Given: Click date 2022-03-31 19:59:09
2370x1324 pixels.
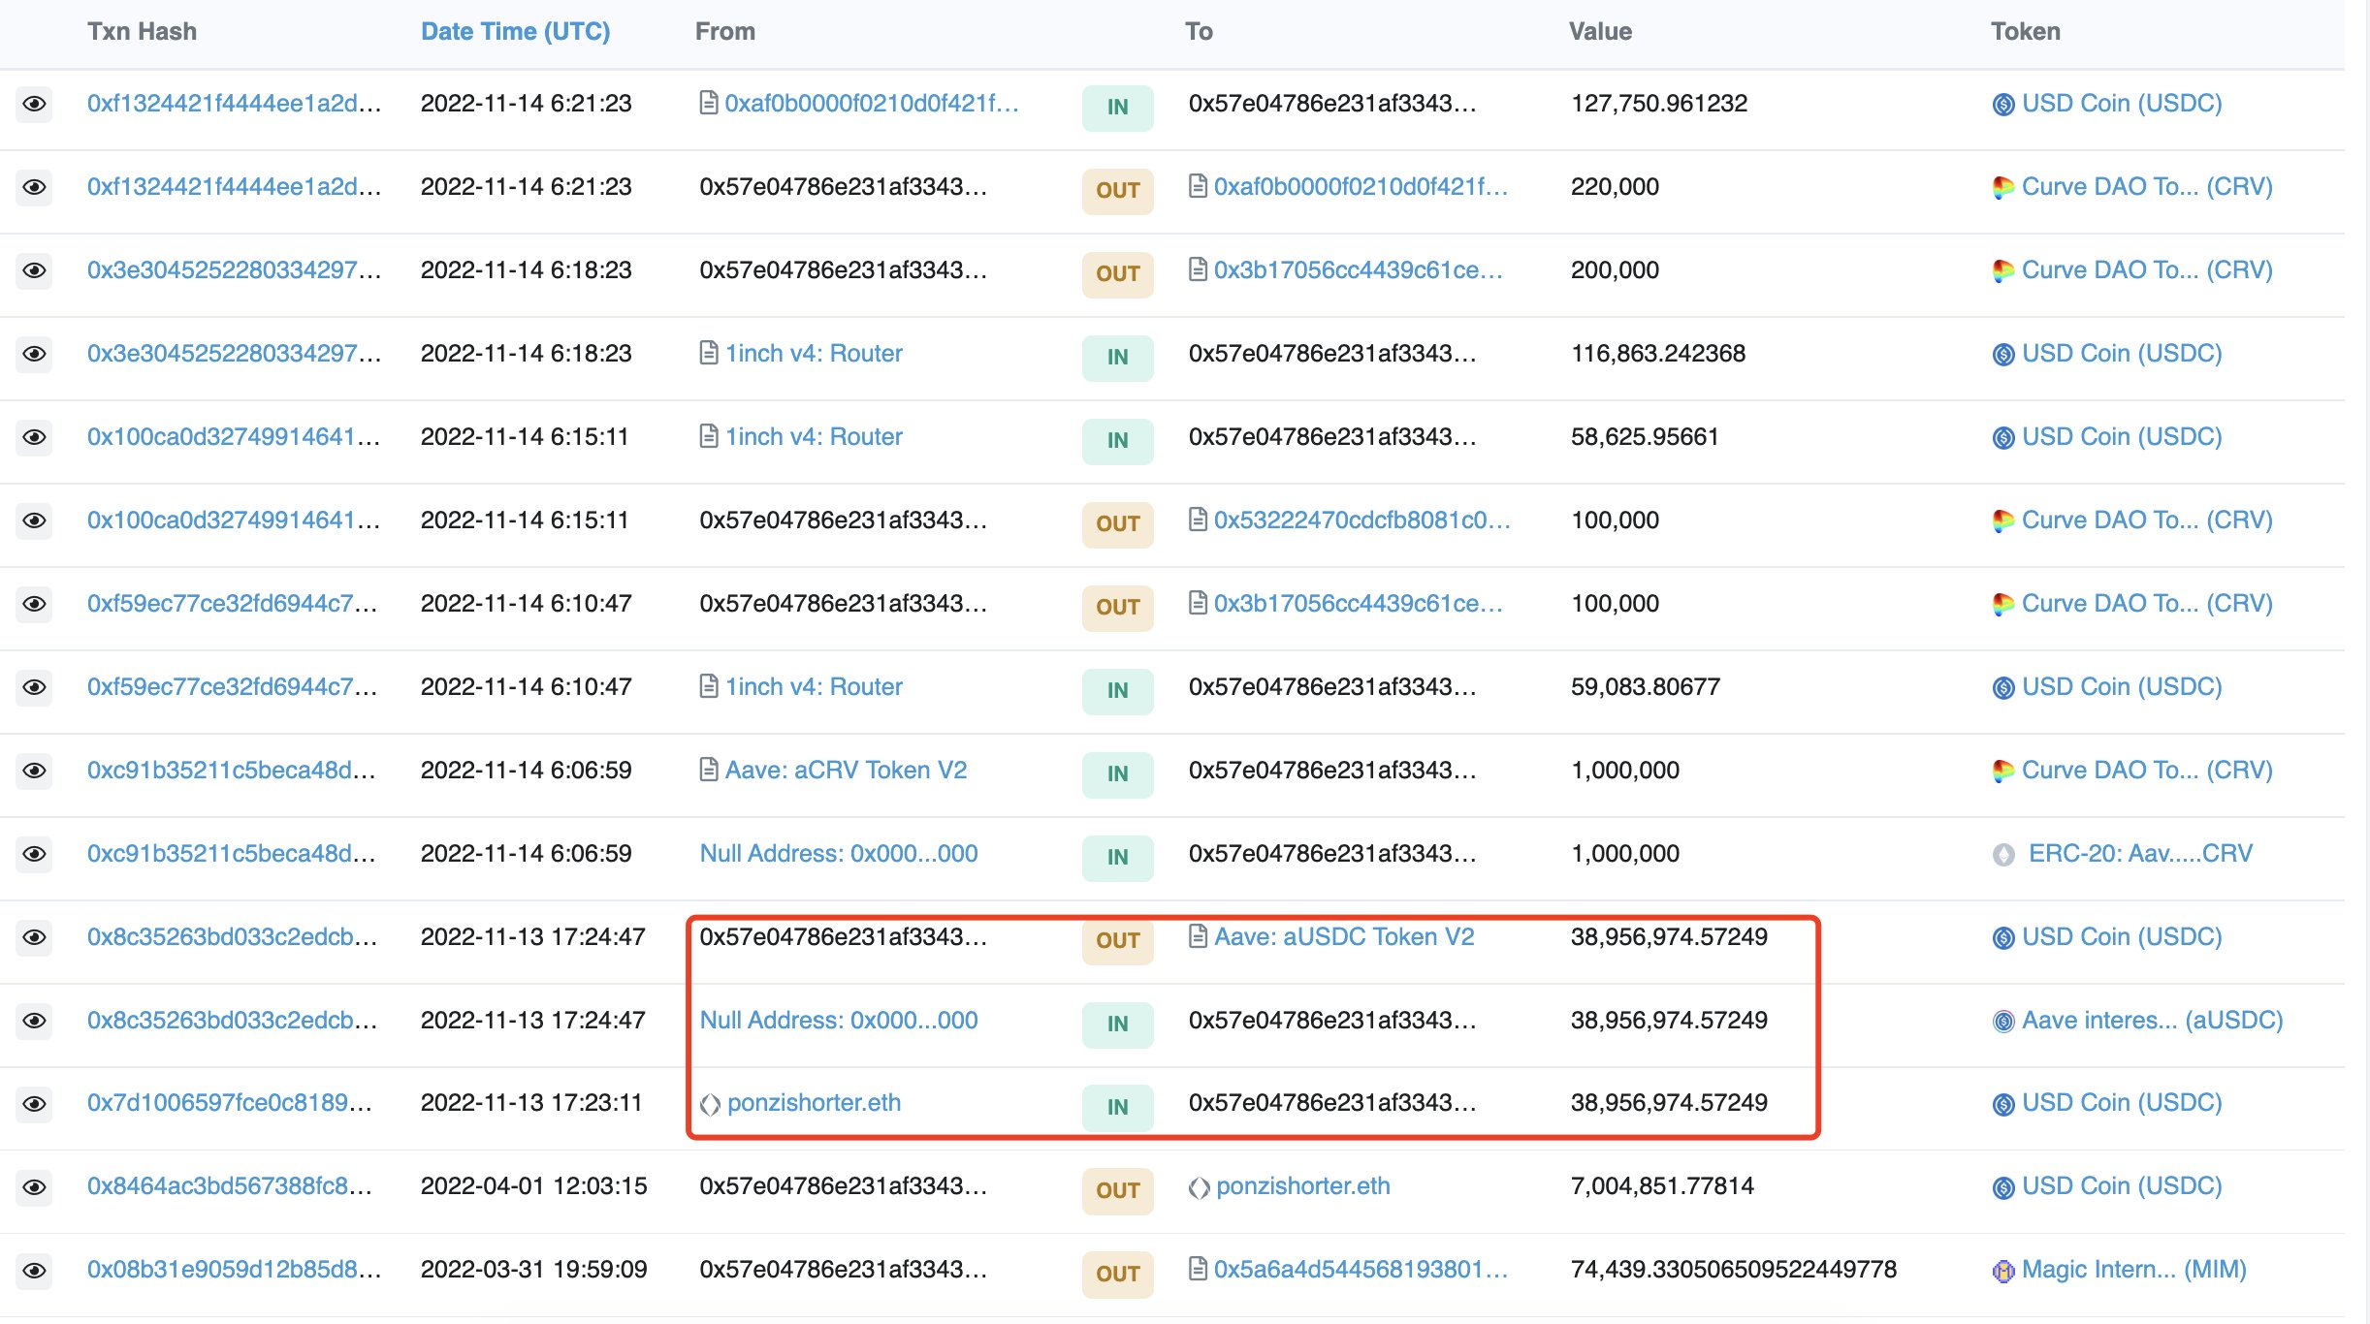Looking at the screenshot, I should [x=533, y=1269].
